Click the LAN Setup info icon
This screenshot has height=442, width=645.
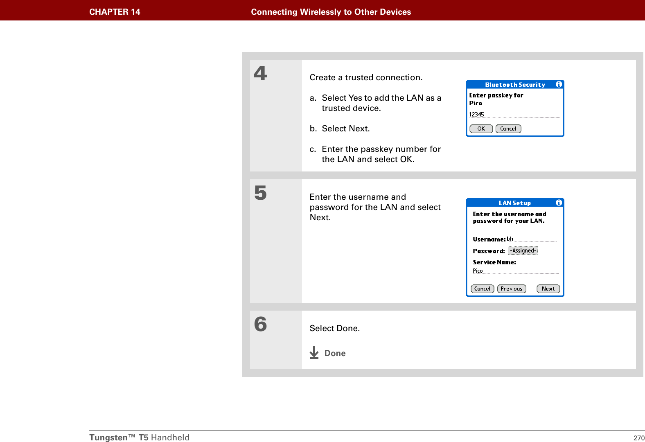pyautogui.click(x=559, y=203)
